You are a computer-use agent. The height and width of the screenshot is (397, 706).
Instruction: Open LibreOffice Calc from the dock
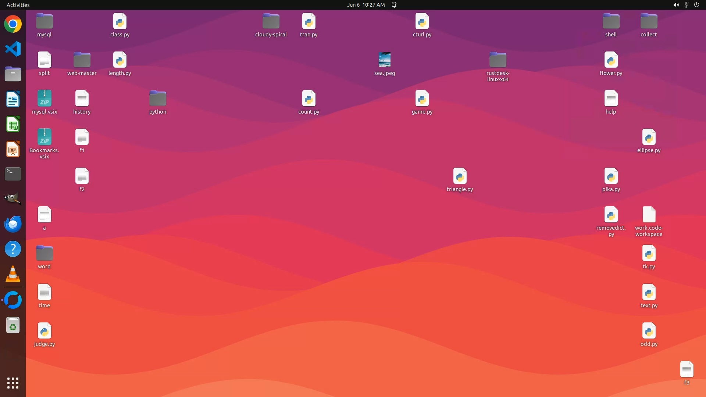tap(13, 124)
